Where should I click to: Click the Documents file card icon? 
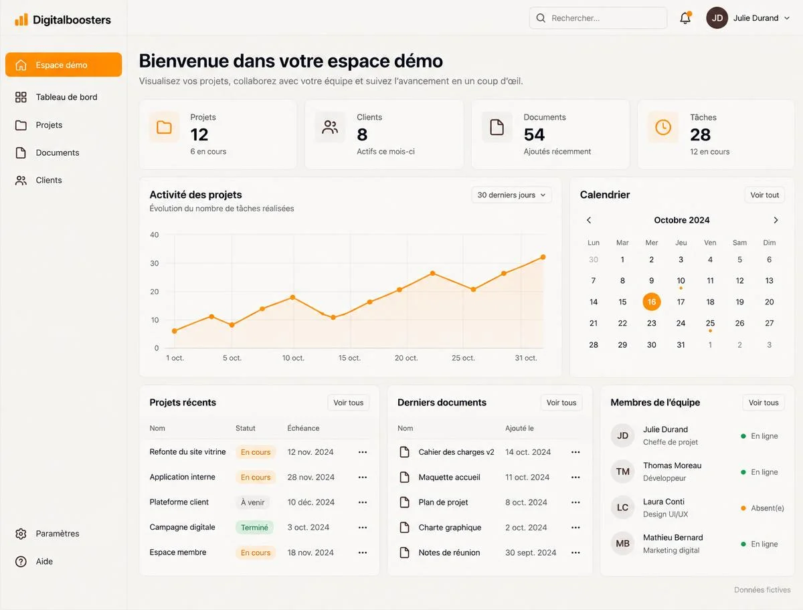(497, 127)
